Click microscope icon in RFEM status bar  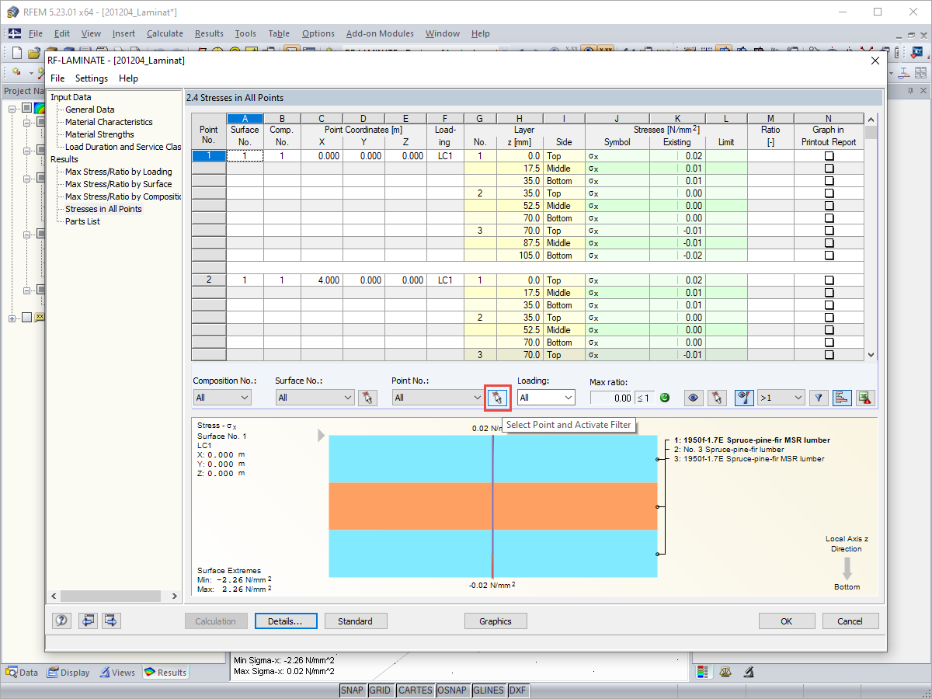tap(748, 672)
